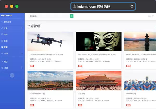Image resolution: width=156 pixels, height=109 pixels.
Task: Open the 外观 sidebar label
Action: tap(6, 53)
